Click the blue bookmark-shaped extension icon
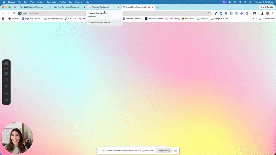Viewport: 276px width, 155px height. point(236,13)
